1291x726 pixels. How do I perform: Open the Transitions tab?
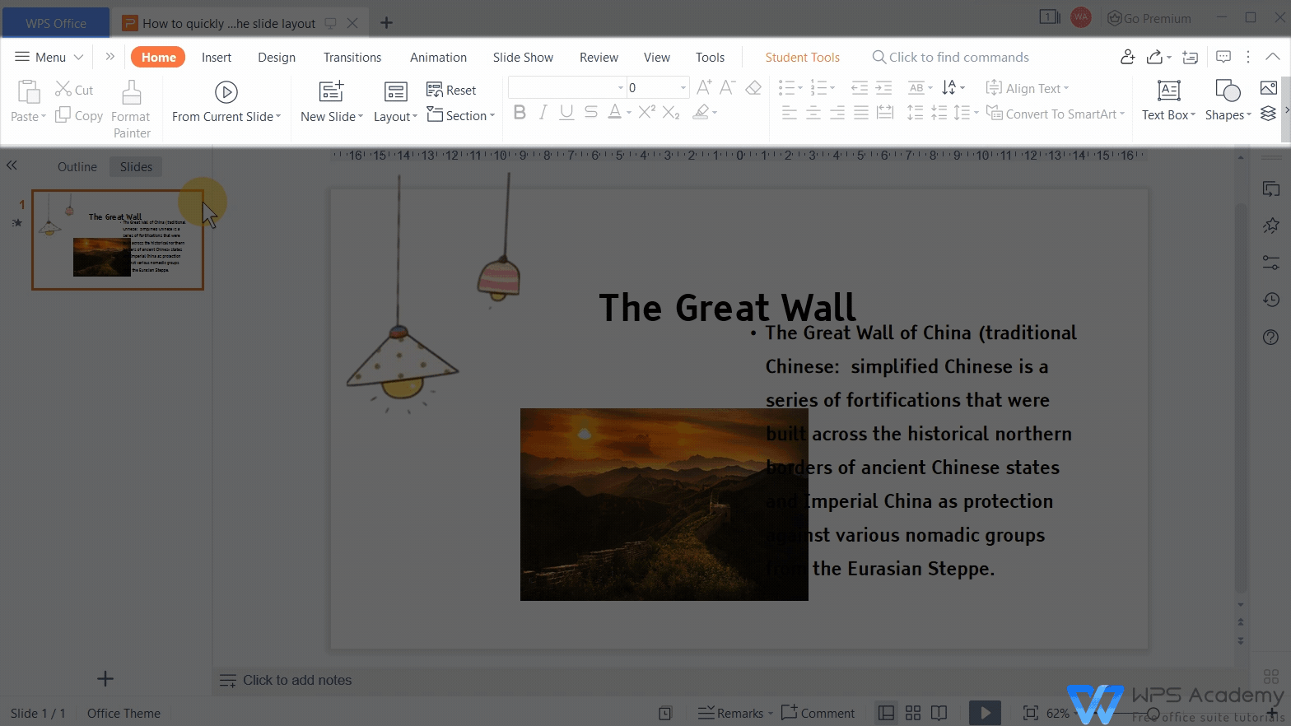tap(352, 57)
